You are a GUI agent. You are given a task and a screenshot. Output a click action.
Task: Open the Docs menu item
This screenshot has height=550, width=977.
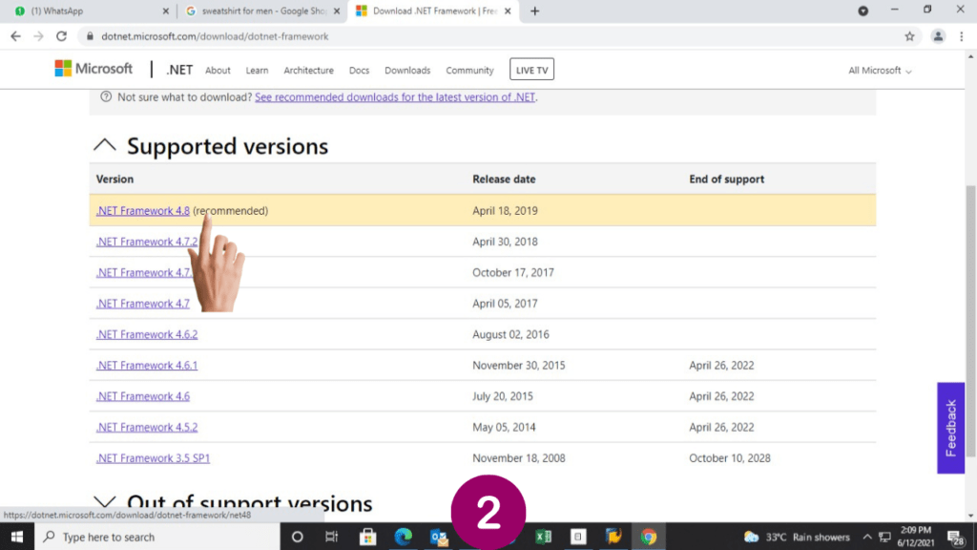(359, 71)
